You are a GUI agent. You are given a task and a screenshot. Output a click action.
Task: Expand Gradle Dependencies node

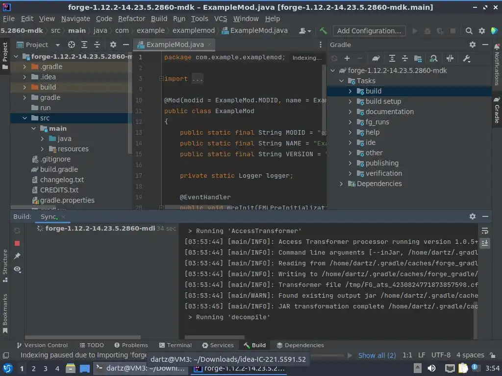click(x=341, y=184)
